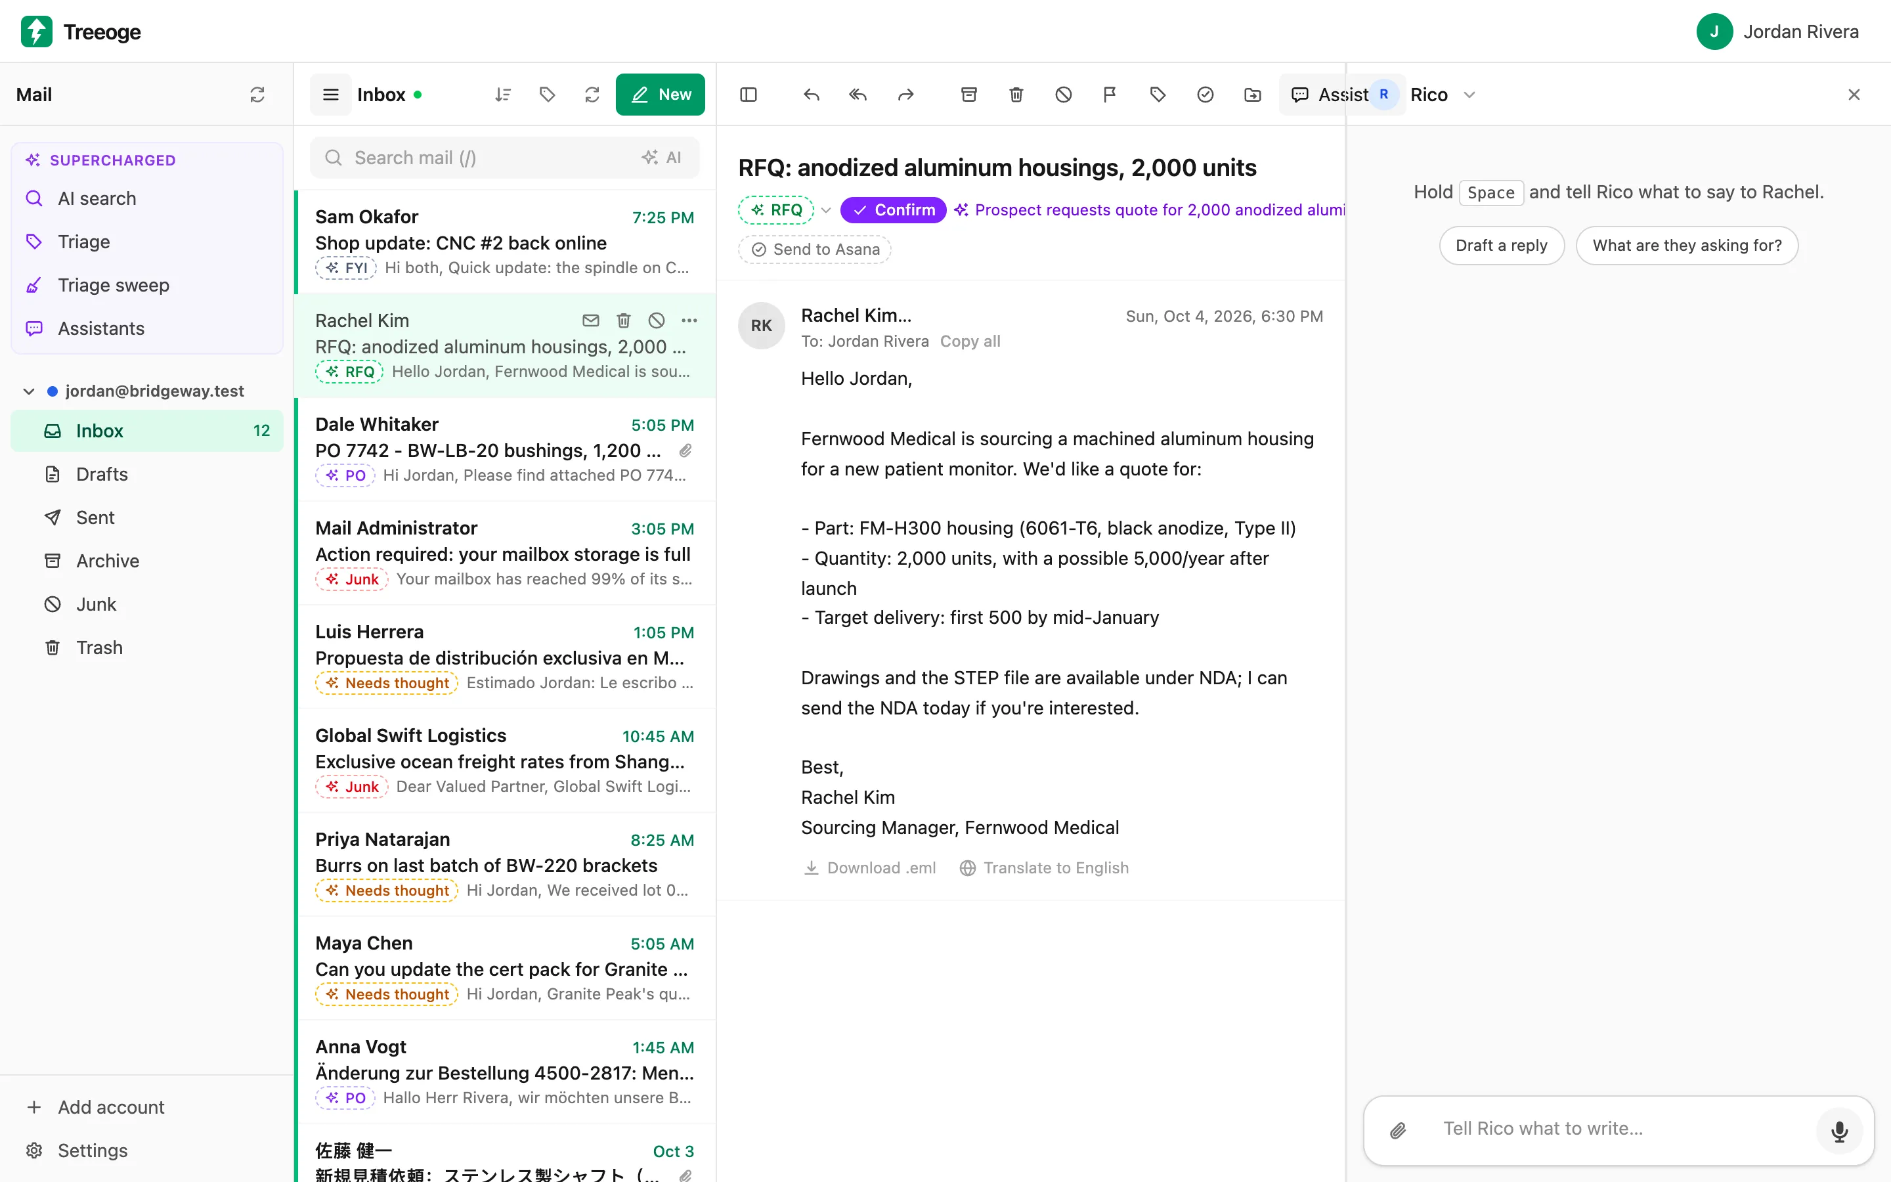The height and width of the screenshot is (1182, 1891).
Task: Click the move to folder icon
Action: [1253, 95]
